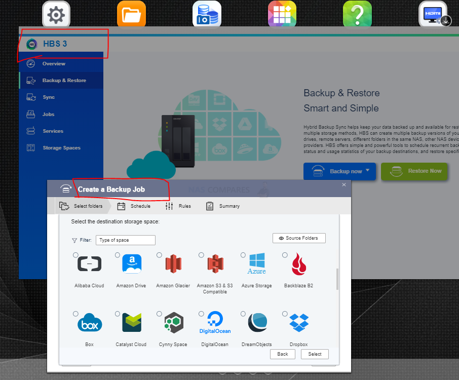459x380 pixels.
Task: Enable Amazon Drive radio button
Action: 118,255
